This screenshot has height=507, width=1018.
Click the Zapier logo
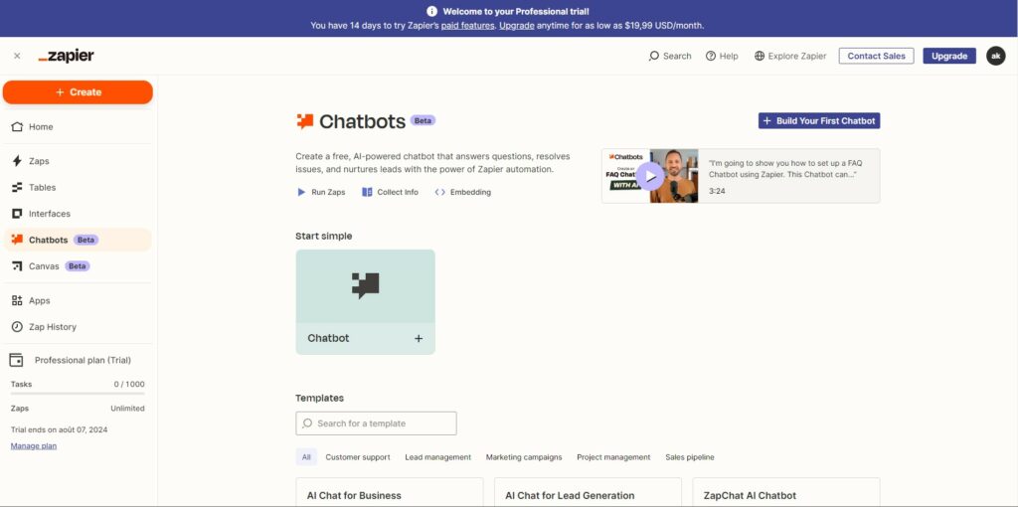67,56
